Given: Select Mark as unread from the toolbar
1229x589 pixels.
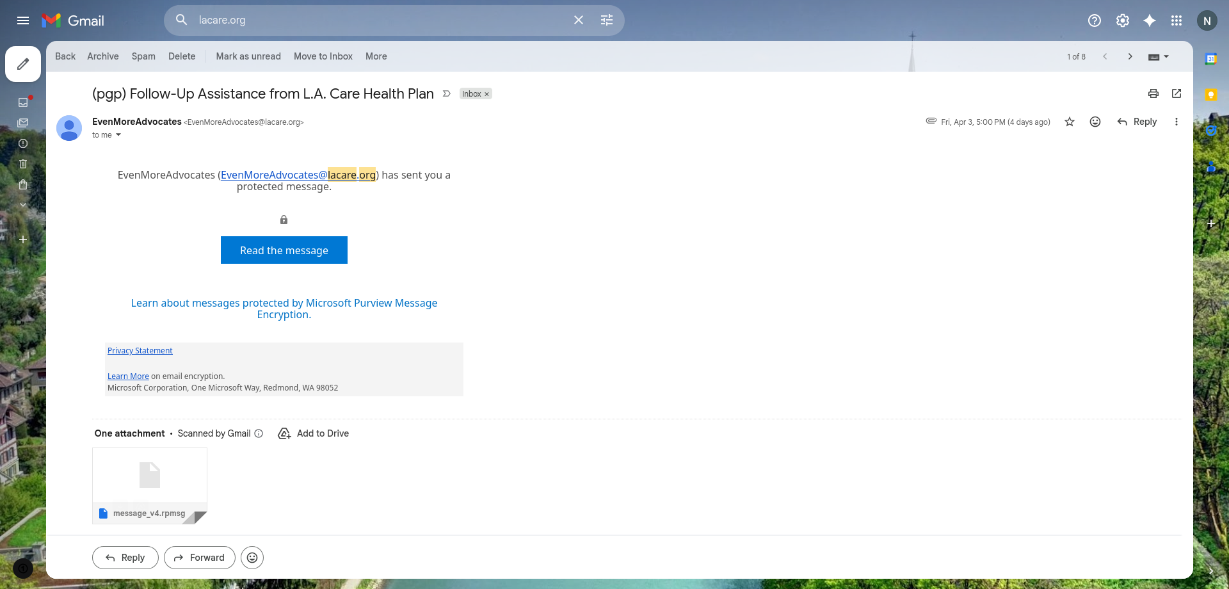Looking at the screenshot, I should pos(248,56).
